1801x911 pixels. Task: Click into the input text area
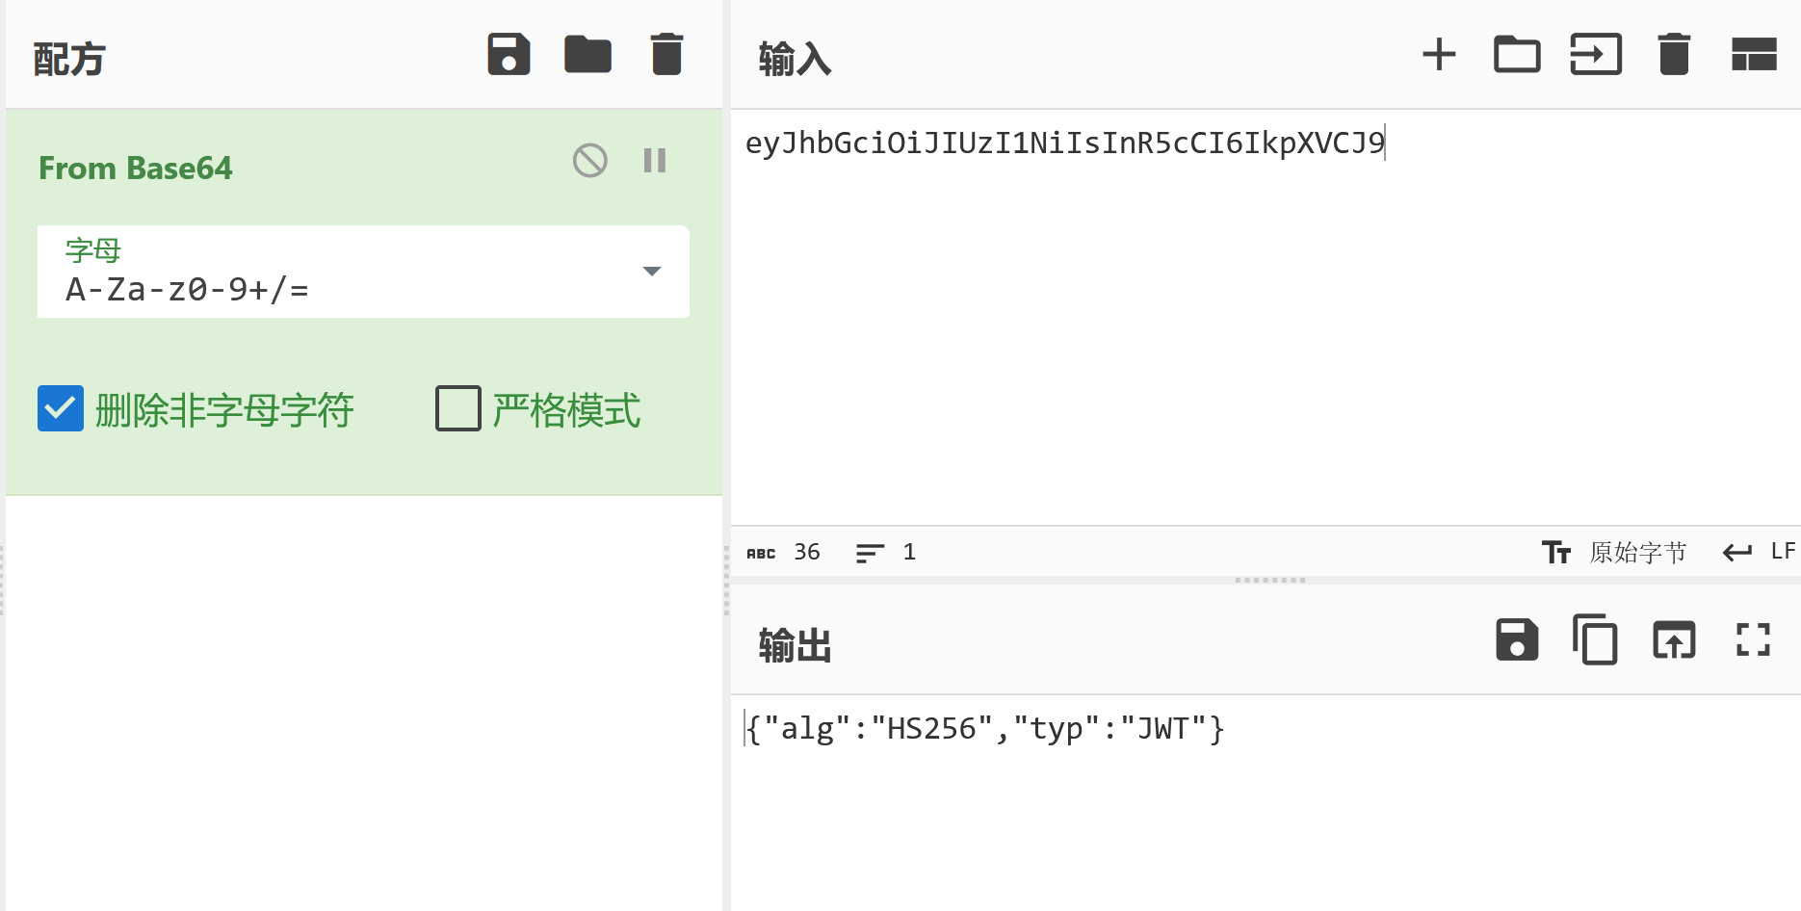click(x=1266, y=318)
